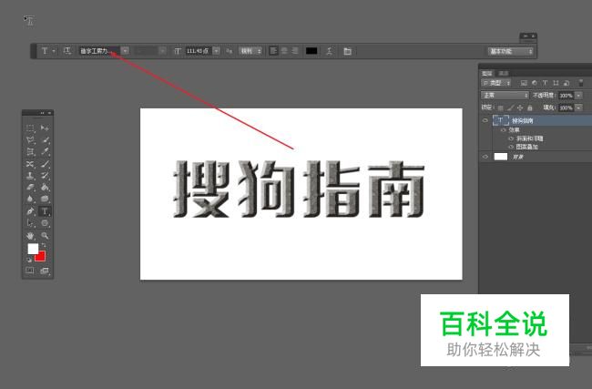Open the anti-aliasing method dropdown
Viewport: 592px width, 389px height.
pyautogui.click(x=250, y=51)
